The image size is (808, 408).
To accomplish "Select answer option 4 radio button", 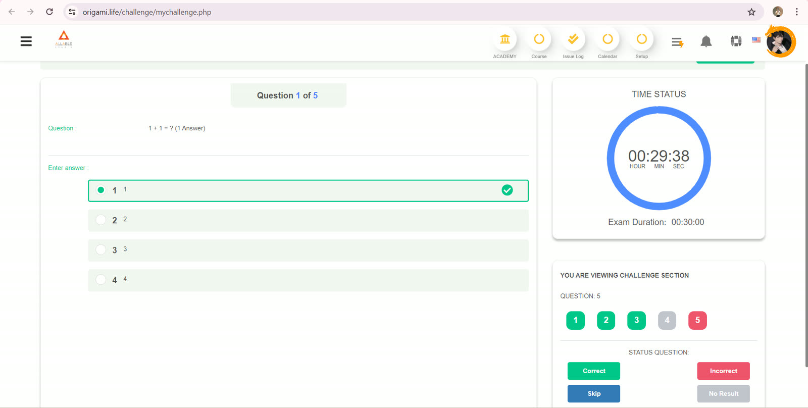I will (x=101, y=279).
